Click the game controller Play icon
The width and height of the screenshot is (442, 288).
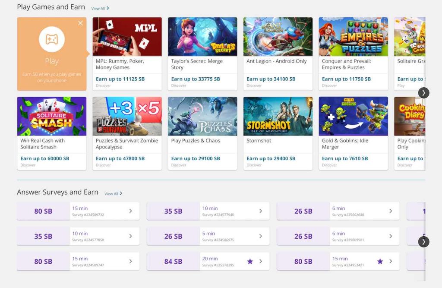click(52, 39)
